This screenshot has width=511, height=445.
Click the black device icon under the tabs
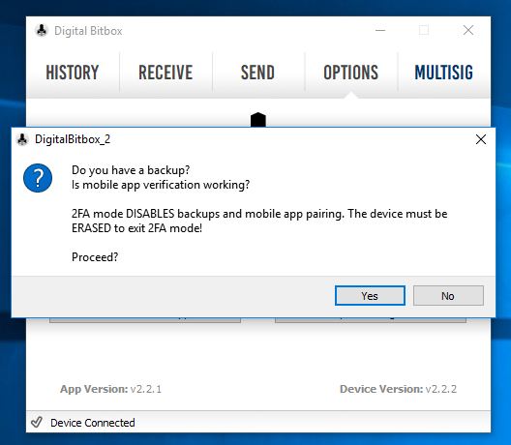tap(258, 120)
